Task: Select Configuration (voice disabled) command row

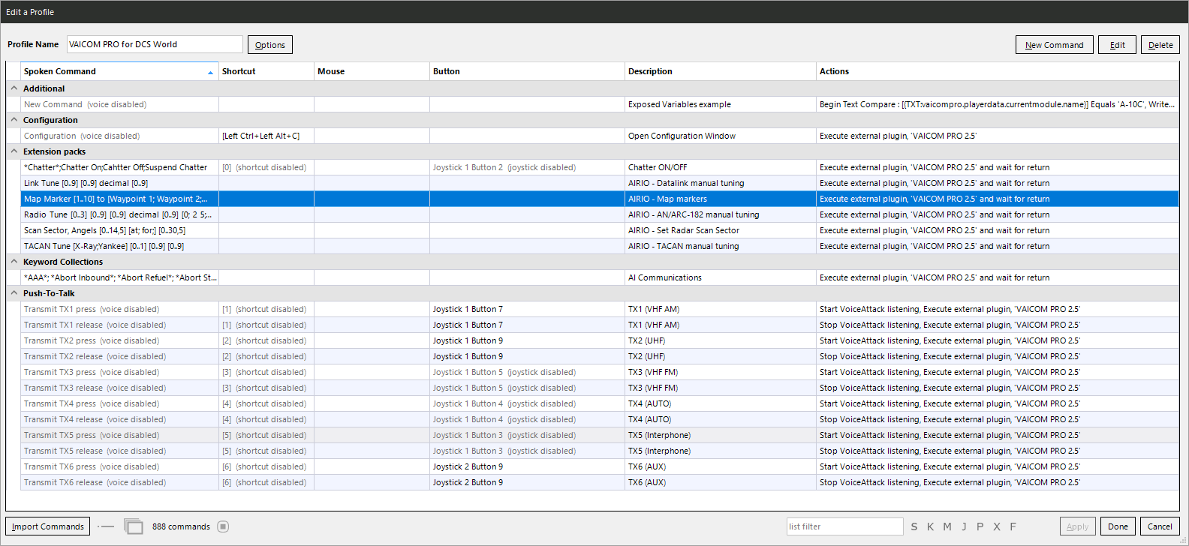Action: pos(600,136)
